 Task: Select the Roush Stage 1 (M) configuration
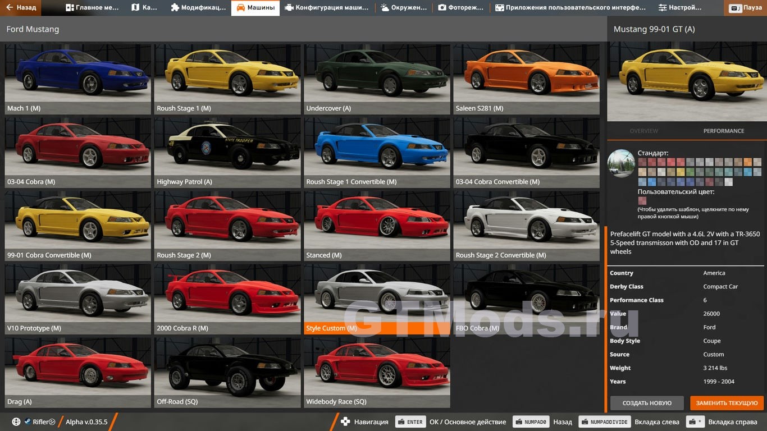click(227, 79)
